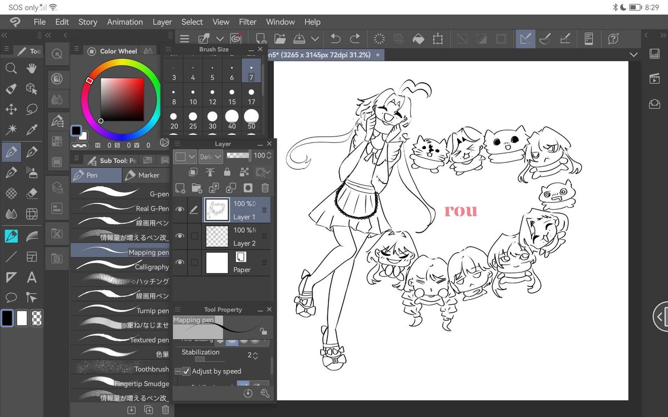
Task: Hide Layer 1 with its eye icon
Action: point(180,210)
